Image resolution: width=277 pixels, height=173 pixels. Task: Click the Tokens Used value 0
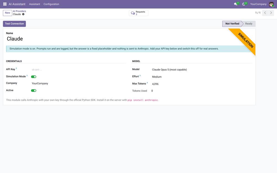pyautogui.click(x=152, y=91)
